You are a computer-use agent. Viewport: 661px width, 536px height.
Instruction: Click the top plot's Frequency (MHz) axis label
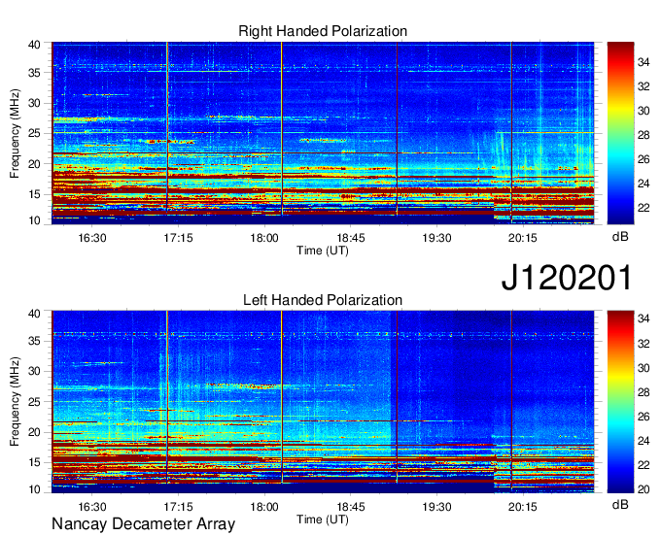[15, 133]
